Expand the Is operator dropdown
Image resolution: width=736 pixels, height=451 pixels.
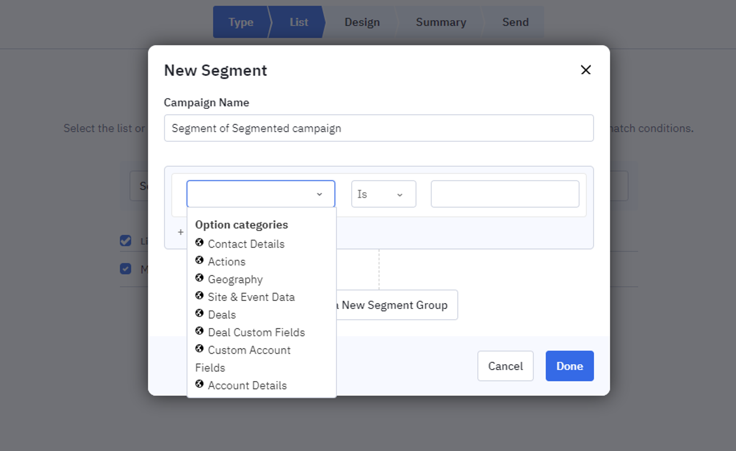[x=383, y=194]
